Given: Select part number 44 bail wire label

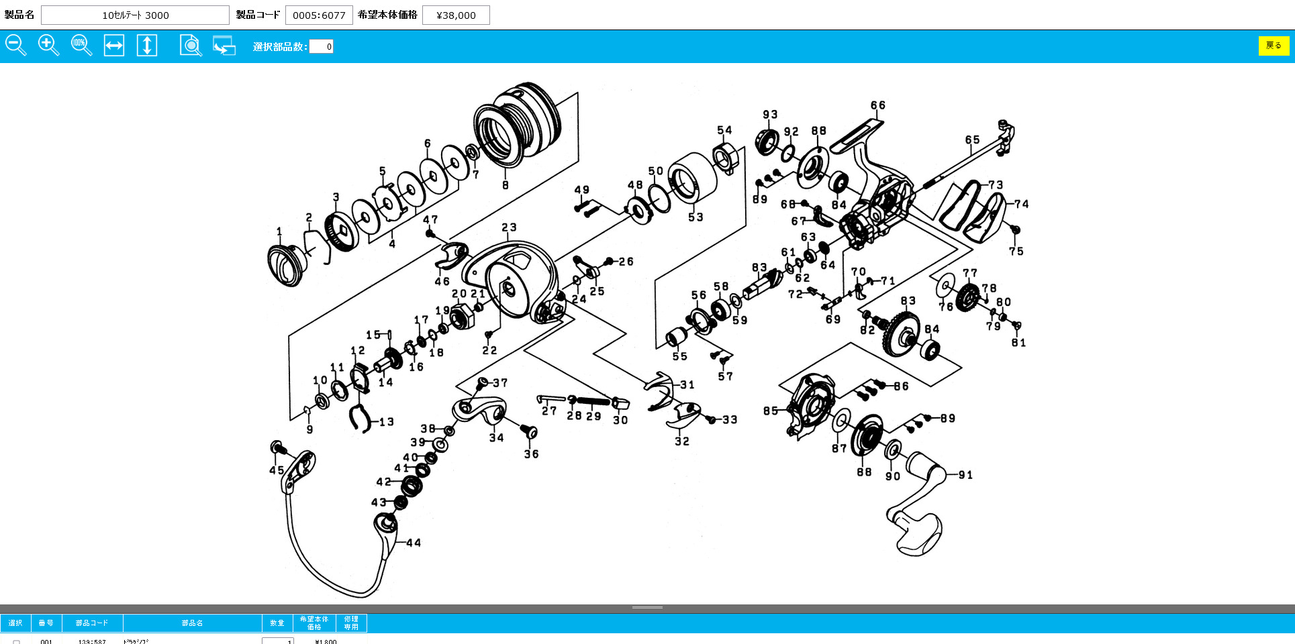Looking at the screenshot, I should (414, 543).
